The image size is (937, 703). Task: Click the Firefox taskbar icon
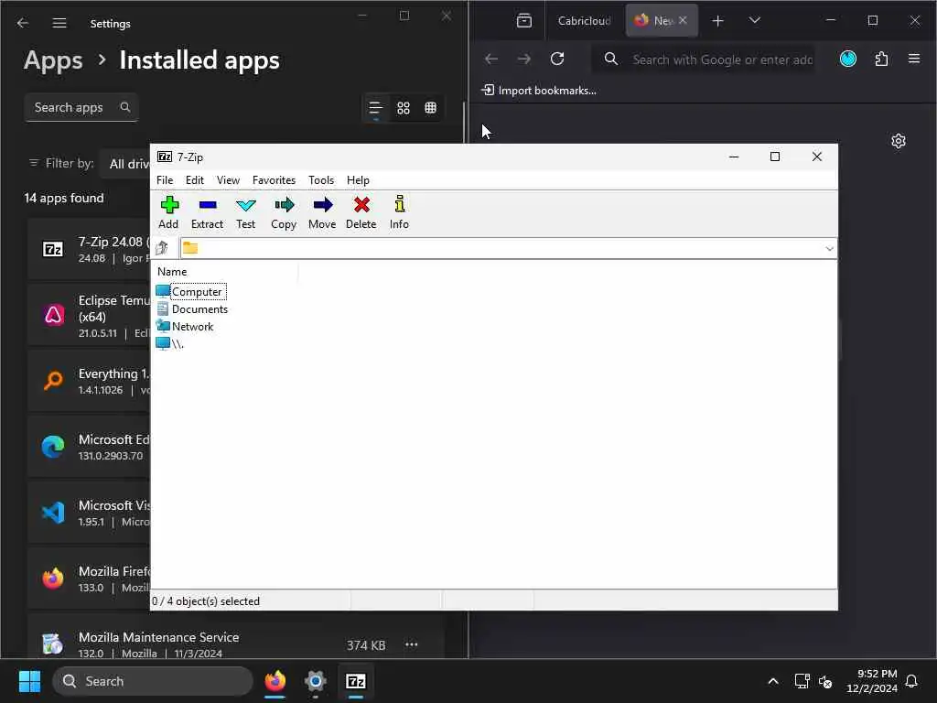tap(275, 681)
